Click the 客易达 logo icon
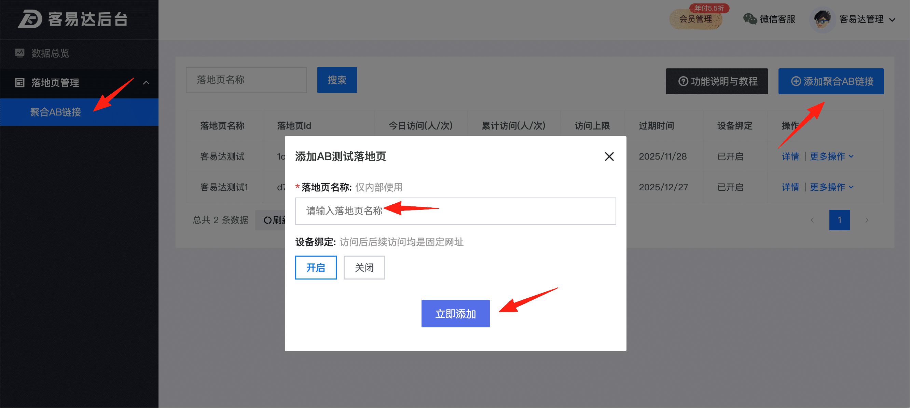Screen dimensions: 910x408 pos(30,19)
